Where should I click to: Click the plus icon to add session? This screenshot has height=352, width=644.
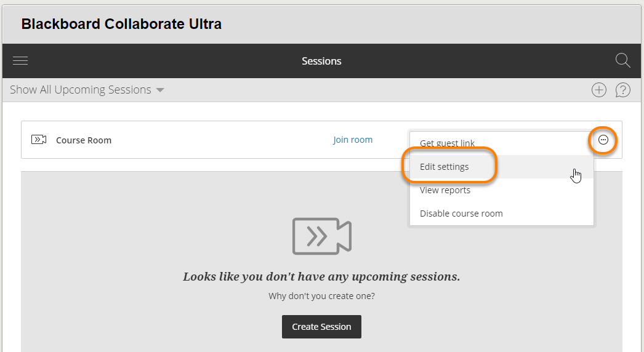[599, 90]
